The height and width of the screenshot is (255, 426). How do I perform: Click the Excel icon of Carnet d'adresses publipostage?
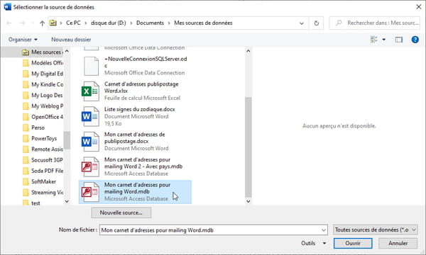click(x=90, y=91)
